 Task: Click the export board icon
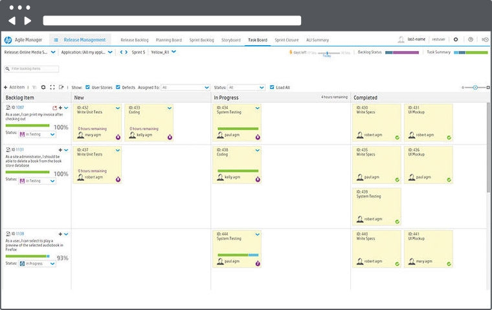(x=61, y=87)
